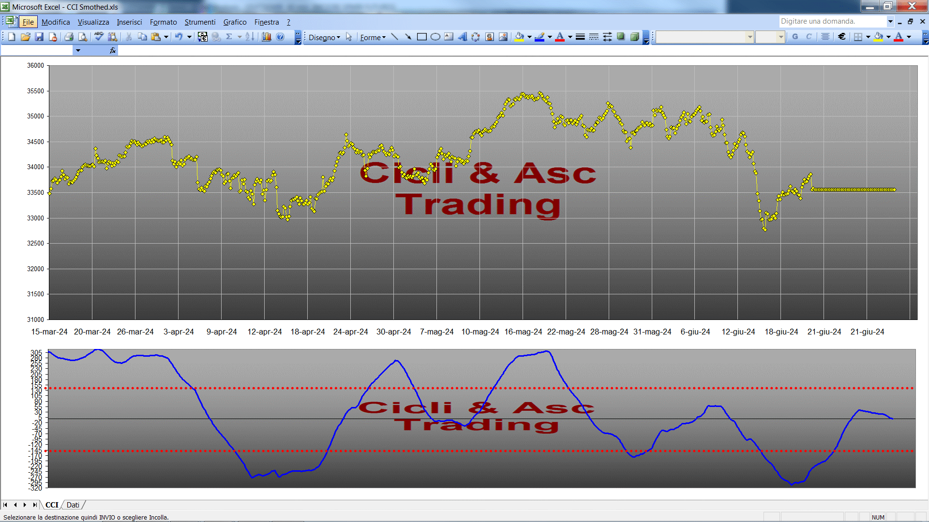Viewport: 929px width, 522px height.
Task: Expand the Undo history arrow
Action: (x=189, y=37)
